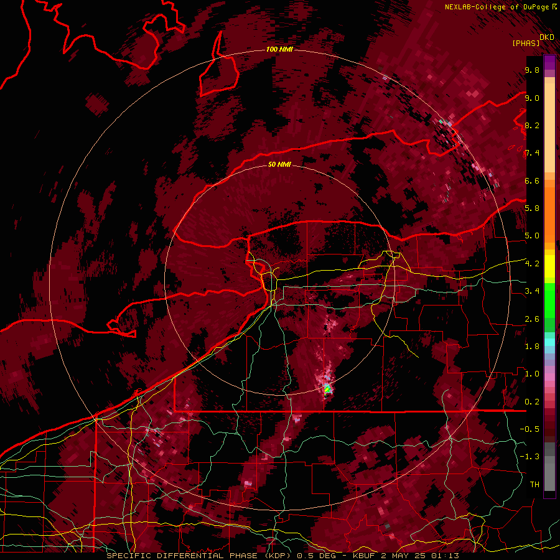The image size is (560, 560).
Task: Click the 5.8 scale label
Action: click(x=532, y=208)
